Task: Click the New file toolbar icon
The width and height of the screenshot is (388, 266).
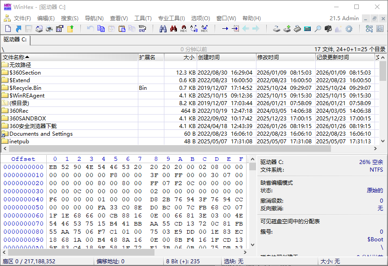Action: pos(8,29)
